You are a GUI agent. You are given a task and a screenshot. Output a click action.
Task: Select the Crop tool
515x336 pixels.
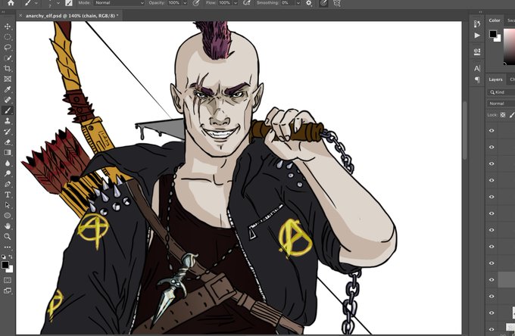8,68
